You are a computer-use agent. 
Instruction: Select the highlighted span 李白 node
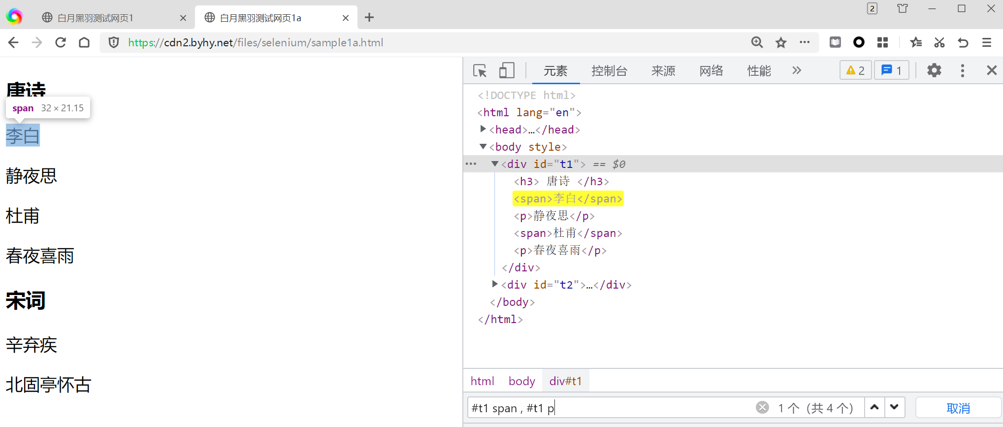(568, 198)
